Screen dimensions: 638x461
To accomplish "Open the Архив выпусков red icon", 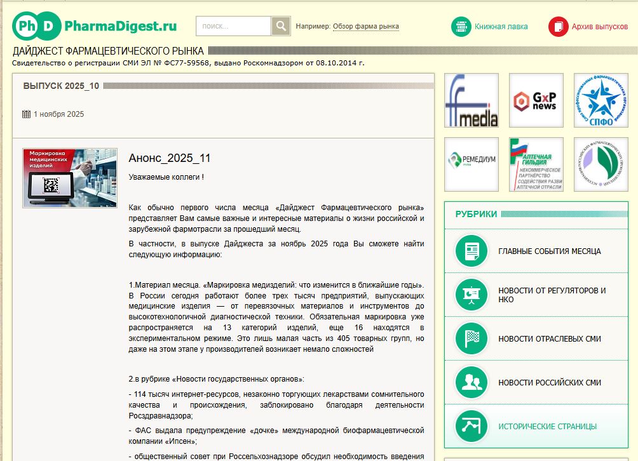I will point(558,27).
